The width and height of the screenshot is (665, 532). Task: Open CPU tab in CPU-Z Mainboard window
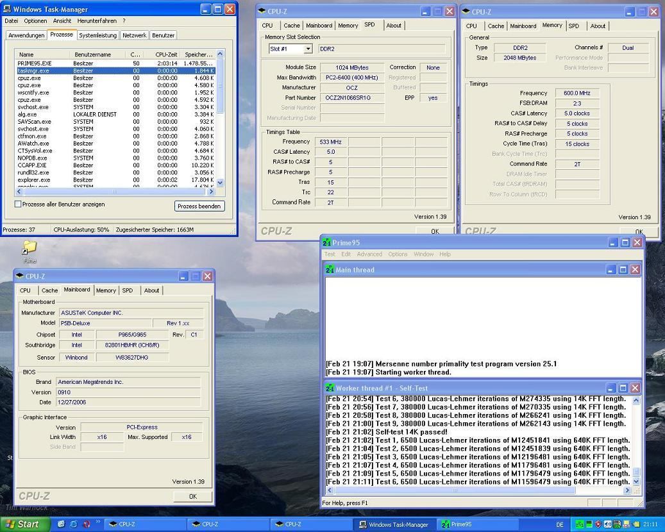[x=25, y=290]
